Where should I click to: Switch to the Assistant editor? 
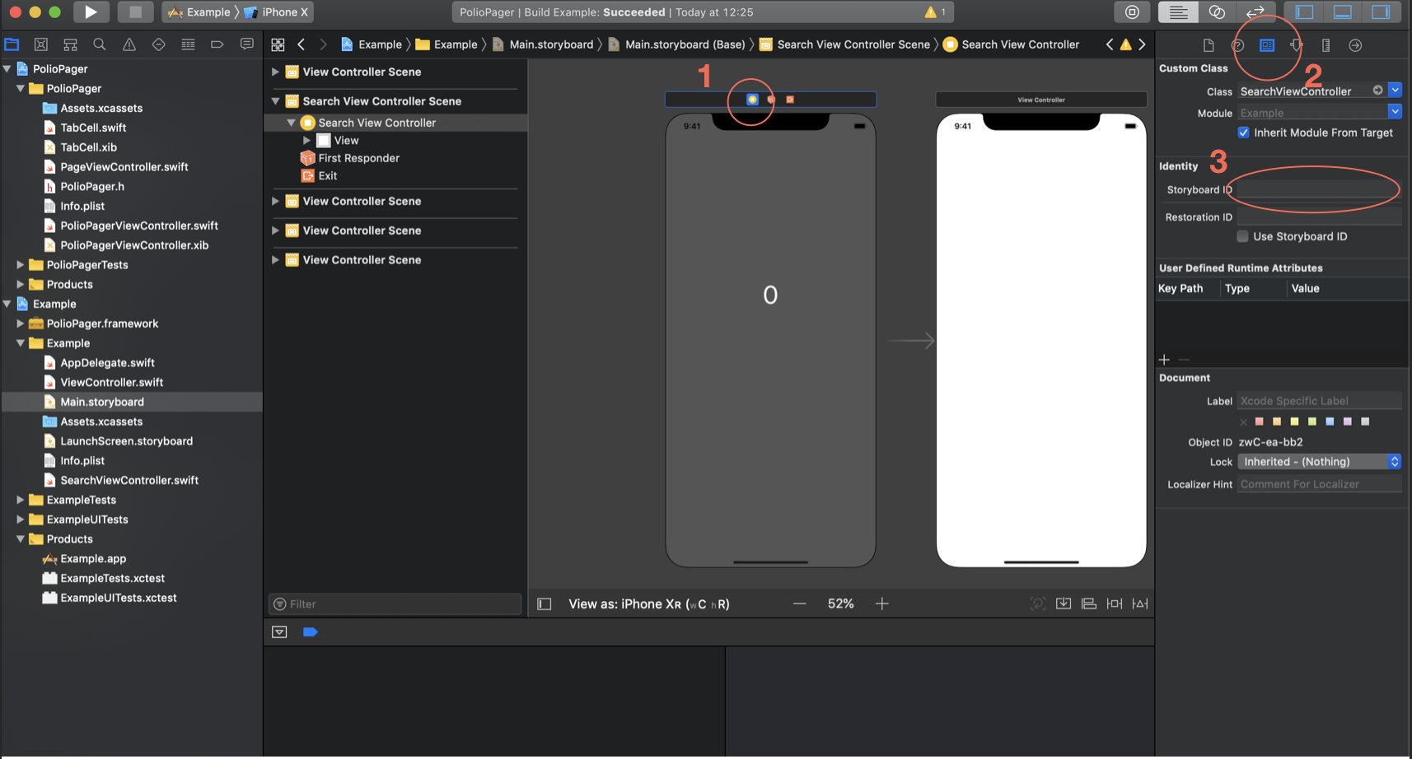tap(1217, 12)
